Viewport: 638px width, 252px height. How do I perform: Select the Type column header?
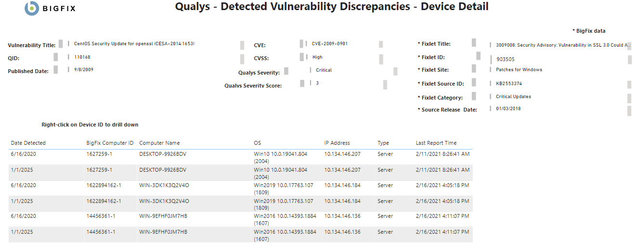383,143
